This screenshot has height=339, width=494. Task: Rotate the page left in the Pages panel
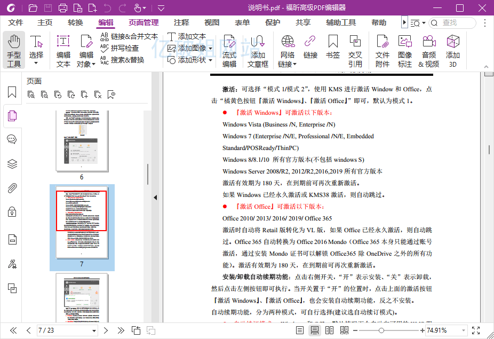coord(57,94)
